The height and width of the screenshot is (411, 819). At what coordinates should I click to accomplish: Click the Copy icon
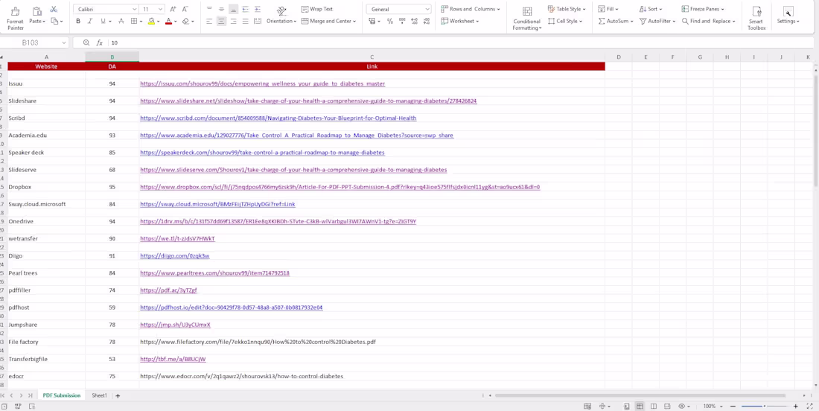coord(54,21)
